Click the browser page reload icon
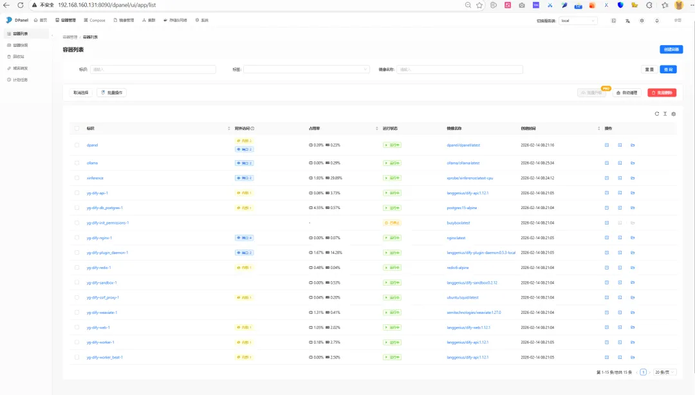This screenshot has width=695, height=395. pyautogui.click(x=21, y=5)
